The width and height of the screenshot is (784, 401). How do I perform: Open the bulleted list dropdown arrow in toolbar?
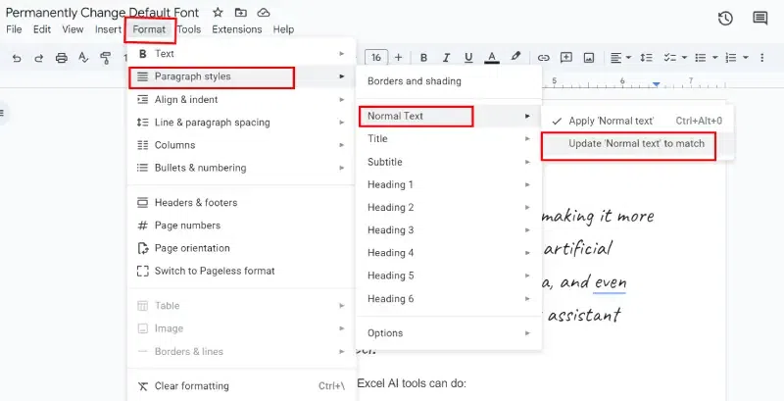715,58
